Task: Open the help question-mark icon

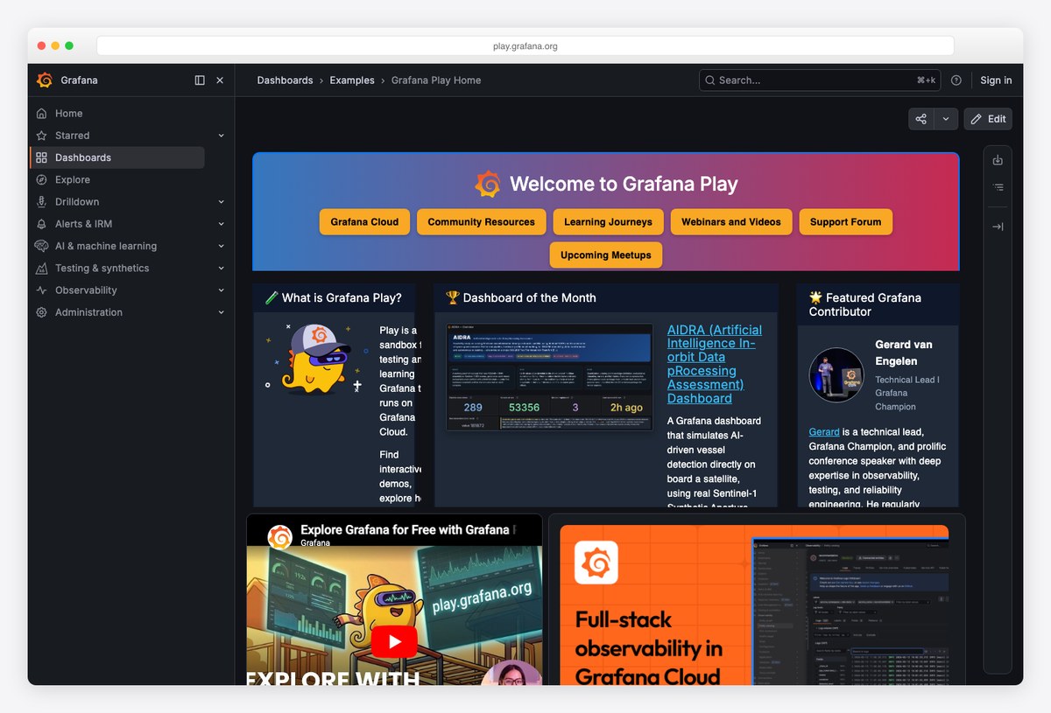Action: [956, 80]
